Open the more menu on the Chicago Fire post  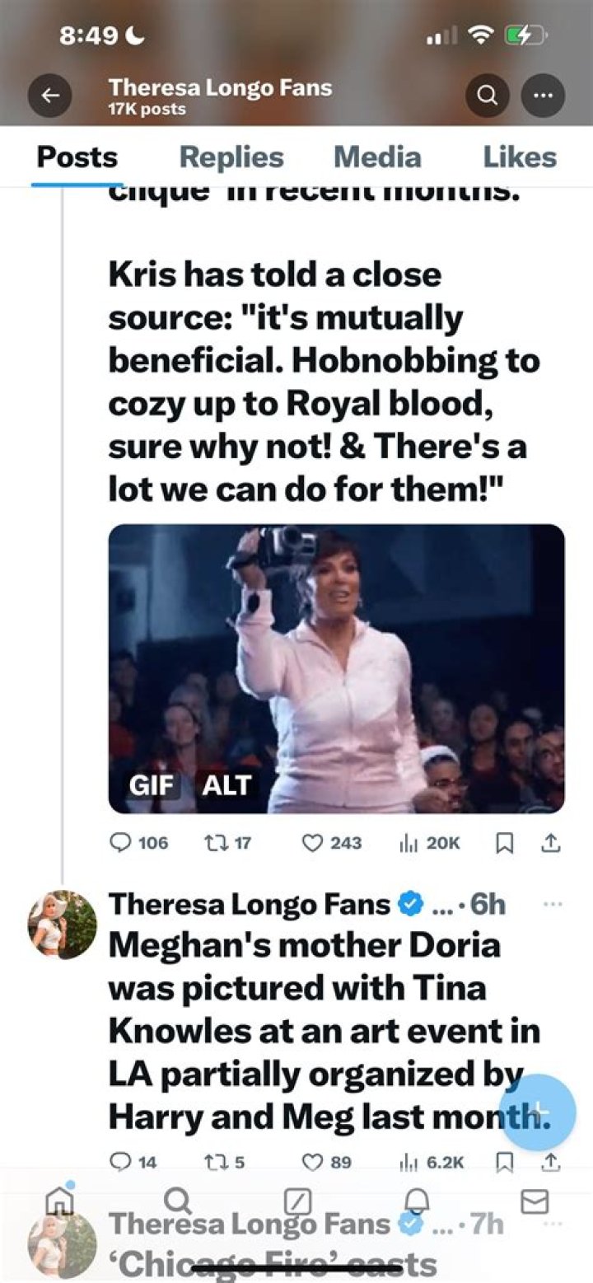pos(553,1223)
